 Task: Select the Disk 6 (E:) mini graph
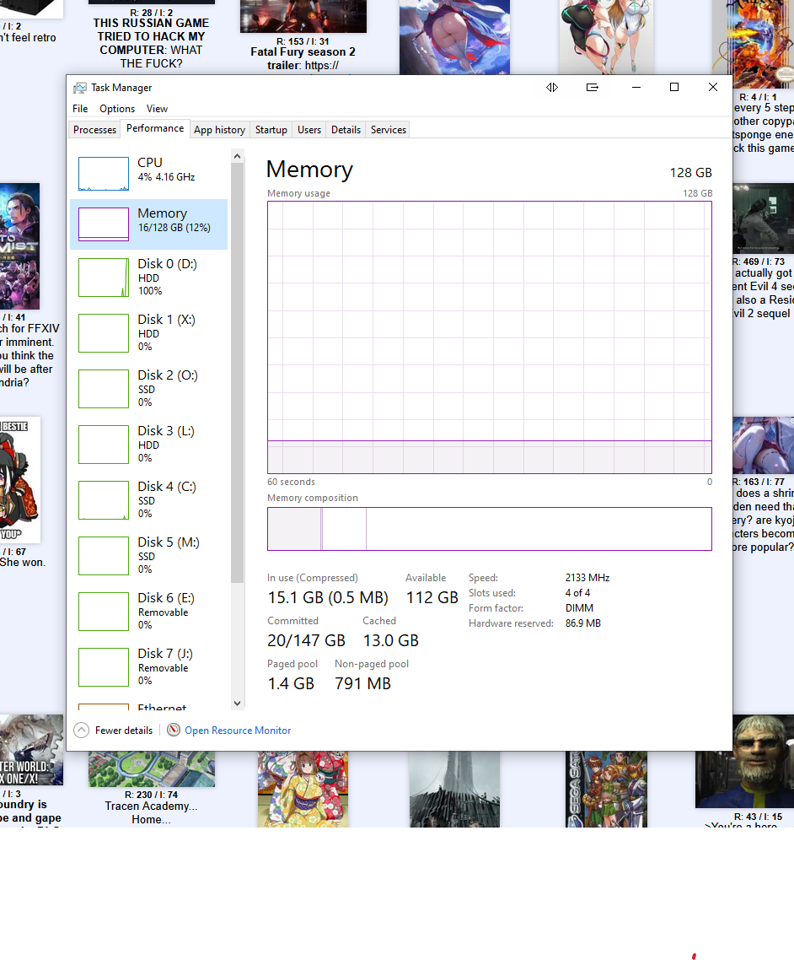pos(104,612)
